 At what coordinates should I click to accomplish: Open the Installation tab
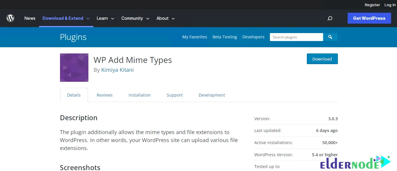pyautogui.click(x=140, y=95)
